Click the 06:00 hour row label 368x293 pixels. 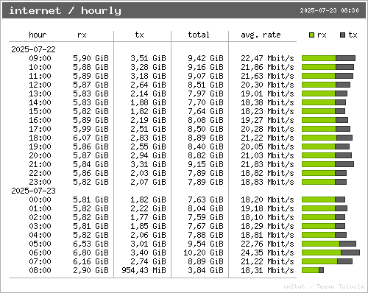tap(40, 253)
